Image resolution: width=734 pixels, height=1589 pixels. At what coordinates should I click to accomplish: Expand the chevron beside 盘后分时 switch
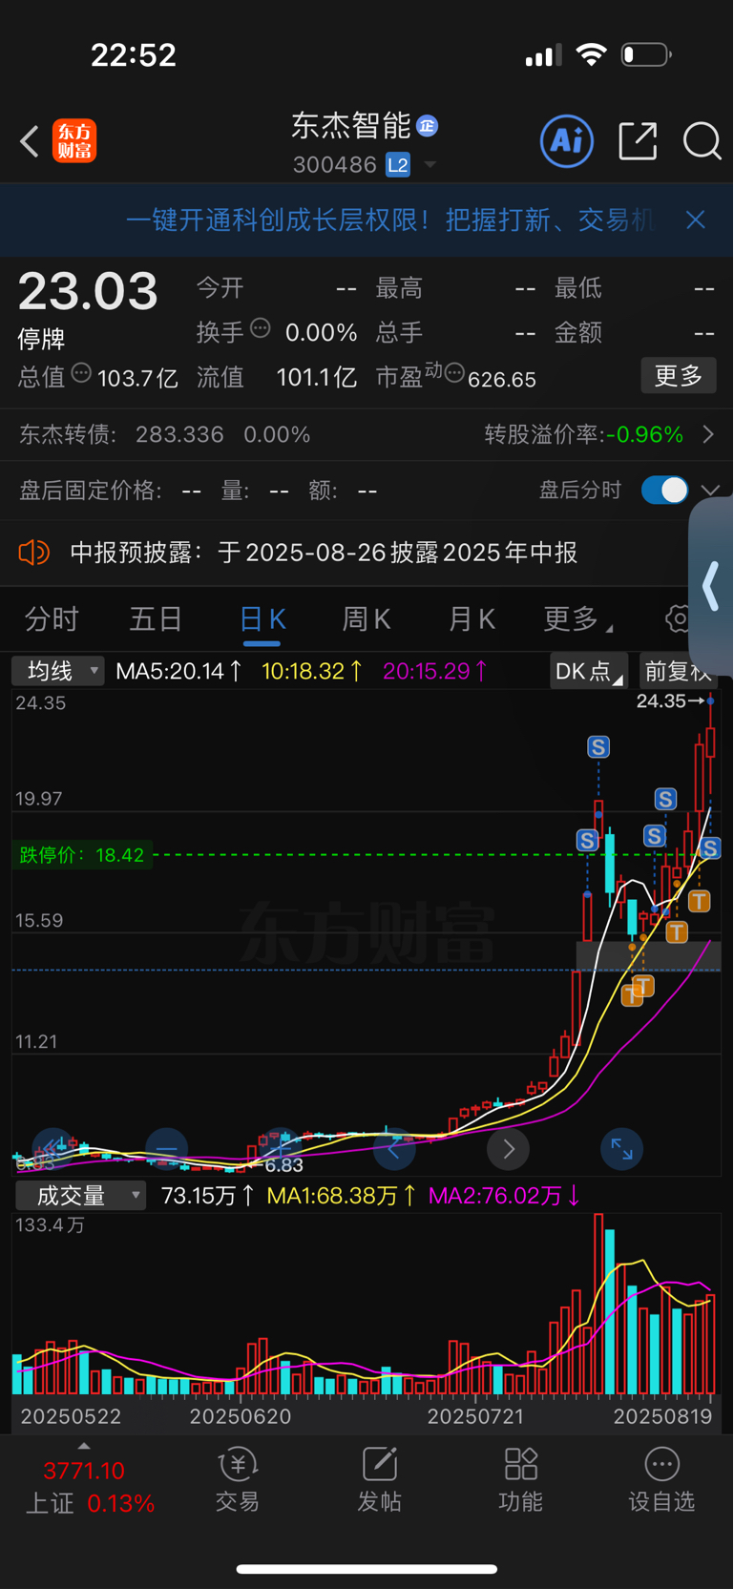click(710, 490)
